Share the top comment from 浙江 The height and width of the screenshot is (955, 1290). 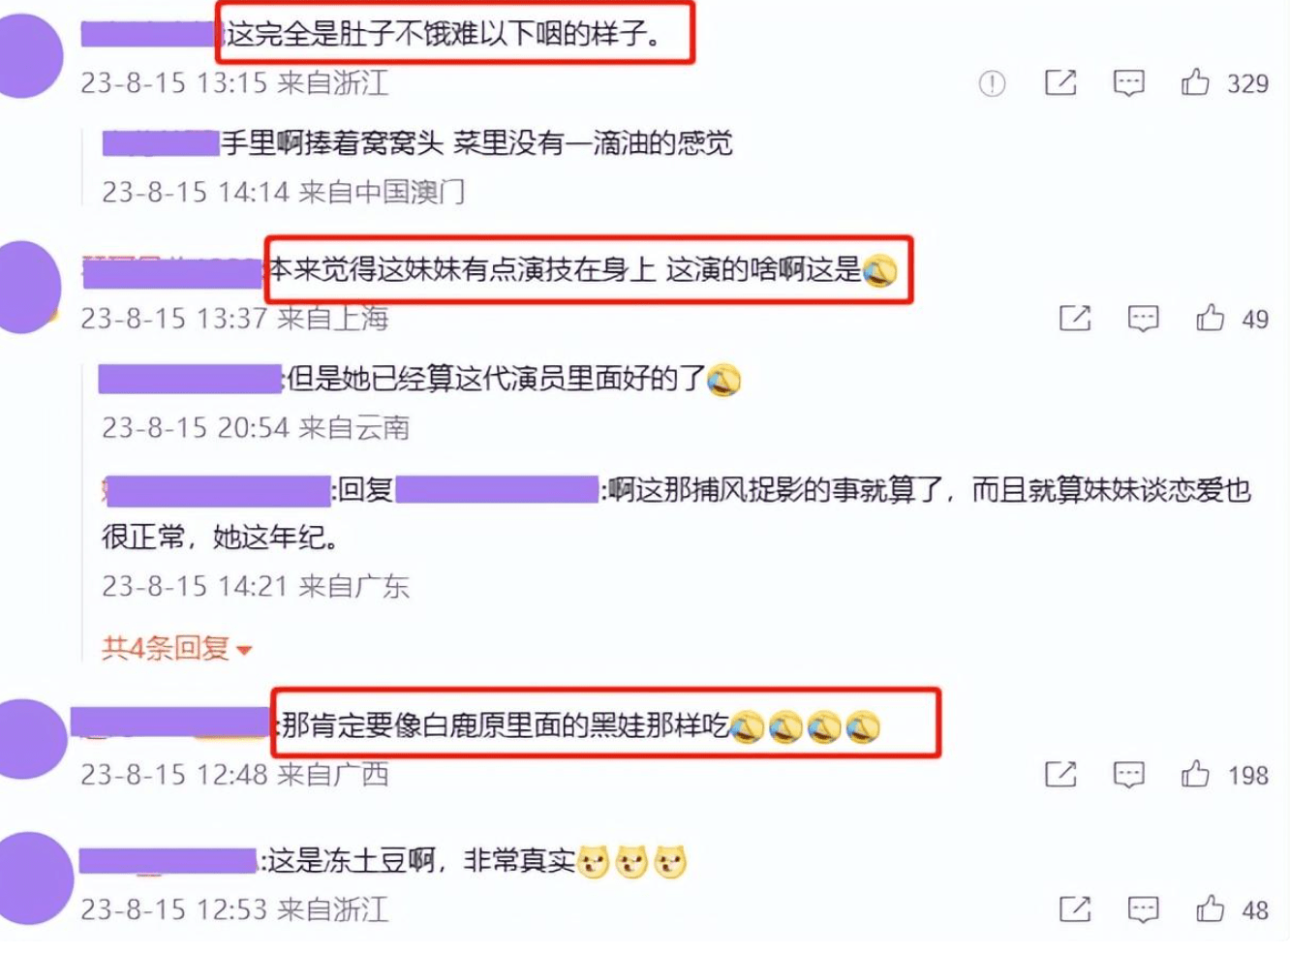[1060, 82]
